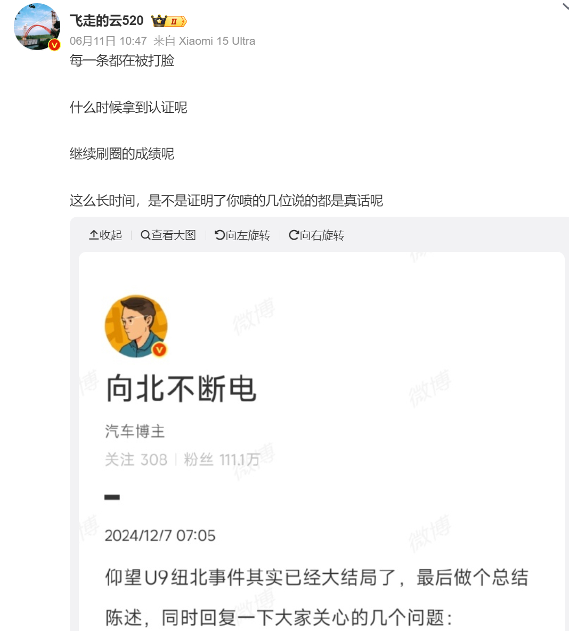Click the clockwise rotate arrow icon
This screenshot has width=569, height=631.
point(294,235)
